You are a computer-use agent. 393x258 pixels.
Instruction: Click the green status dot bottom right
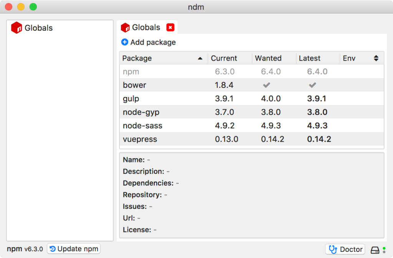384,248
